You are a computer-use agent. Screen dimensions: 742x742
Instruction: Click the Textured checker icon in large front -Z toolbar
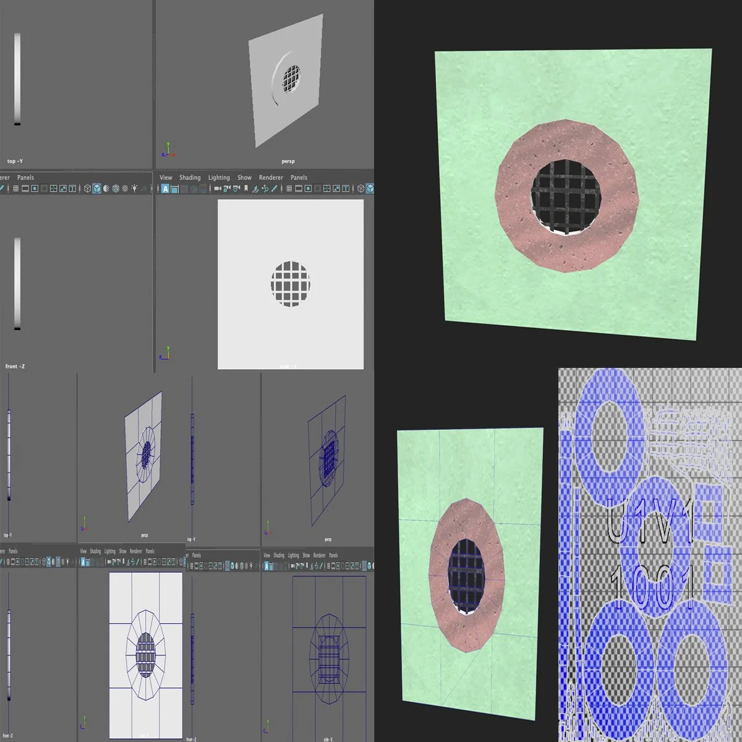pyautogui.click(x=125, y=189)
